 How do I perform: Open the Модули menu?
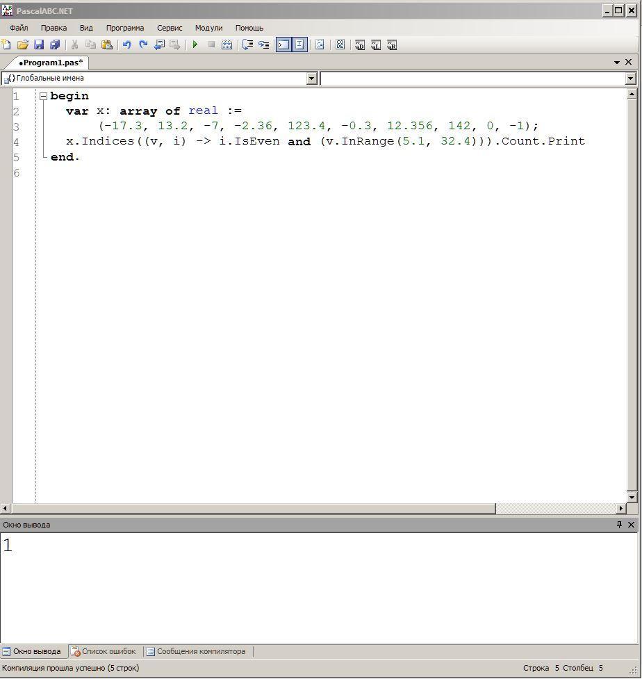(208, 28)
